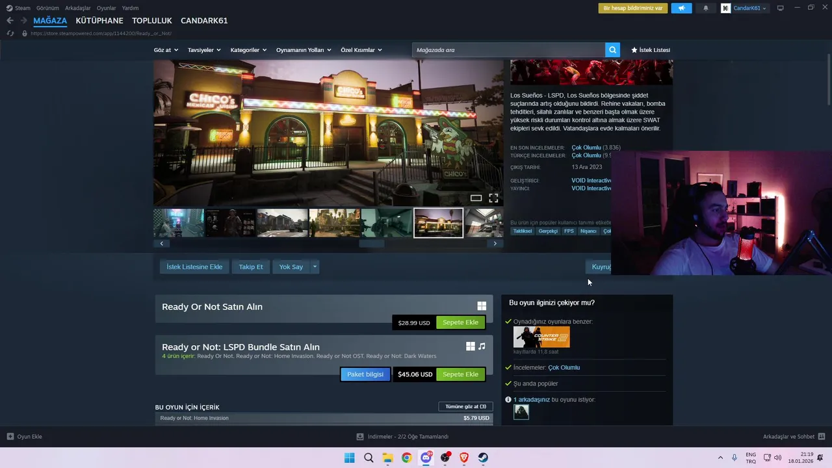Click the magnifier search button in store bar

[612, 50]
